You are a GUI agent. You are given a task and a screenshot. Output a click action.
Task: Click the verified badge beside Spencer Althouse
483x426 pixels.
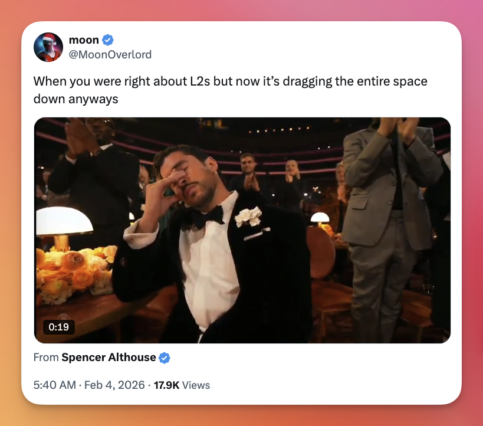pos(165,358)
